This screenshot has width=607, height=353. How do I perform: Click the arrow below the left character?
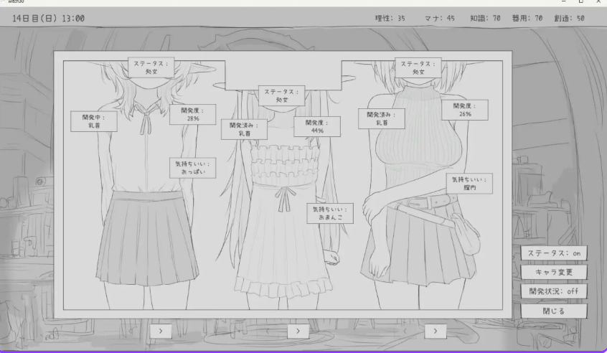point(161,331)
